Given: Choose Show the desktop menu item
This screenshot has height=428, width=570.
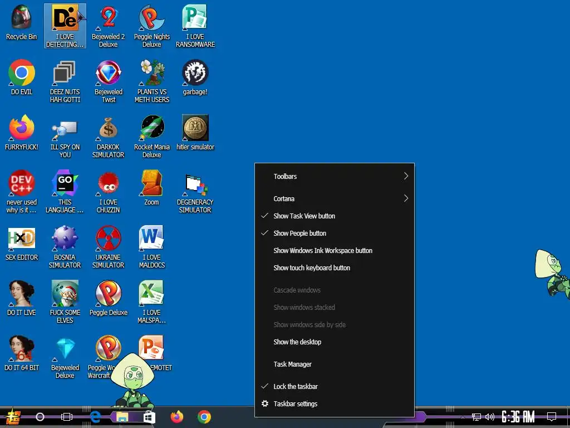Looking at the screenshot, I should pos(335,342).
